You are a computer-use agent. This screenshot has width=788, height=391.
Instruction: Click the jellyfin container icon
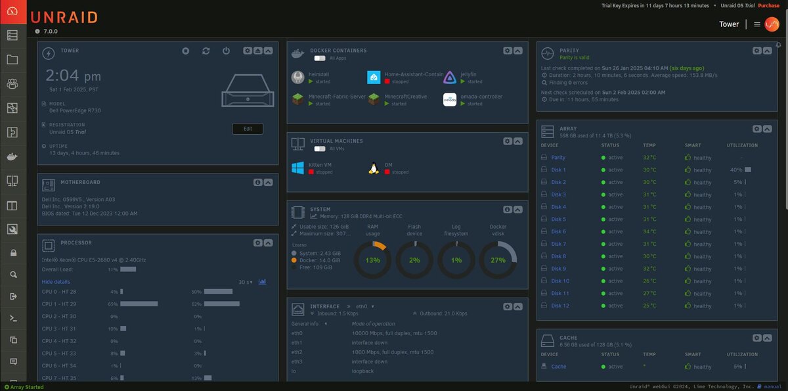450,78
